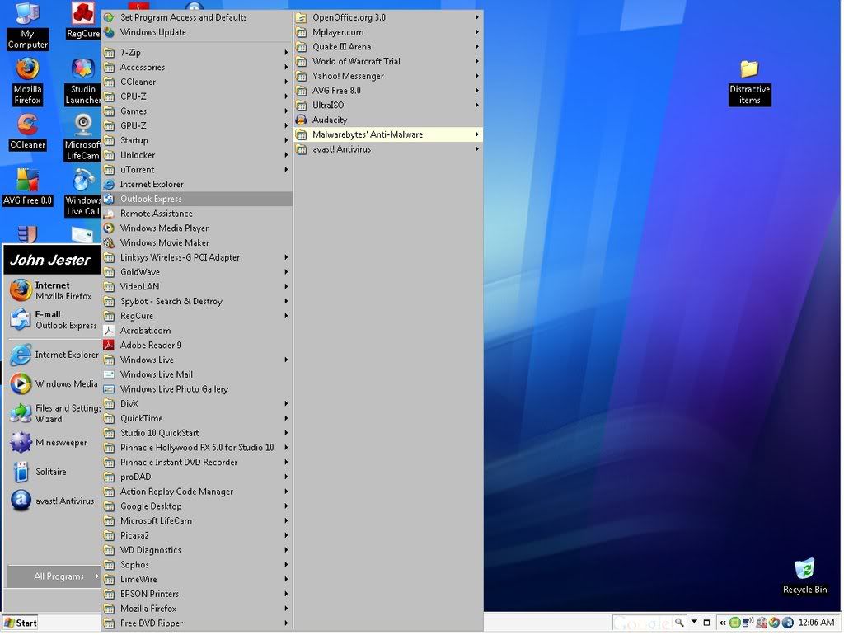
Task: Expand the Sophos folder
Action: pyautogui.click(x=197, y=564)
